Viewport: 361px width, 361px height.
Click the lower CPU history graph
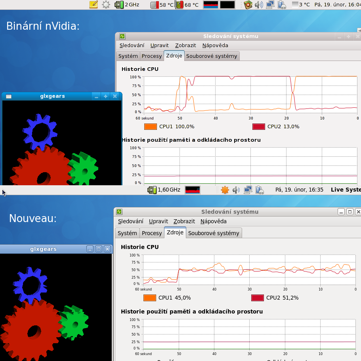coord(249,270)
